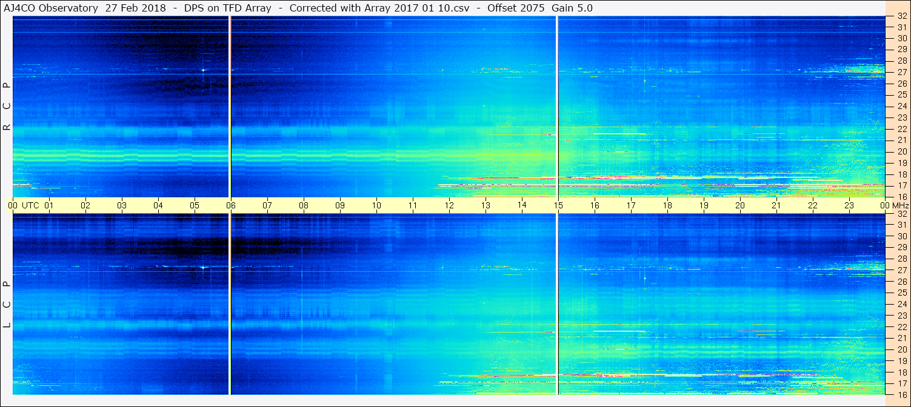The width and height of the screenshot is (911, 407).
Task: Click the 29 MHz label on LCP axis
Action: pyautogui.click(x=901, y=248)
